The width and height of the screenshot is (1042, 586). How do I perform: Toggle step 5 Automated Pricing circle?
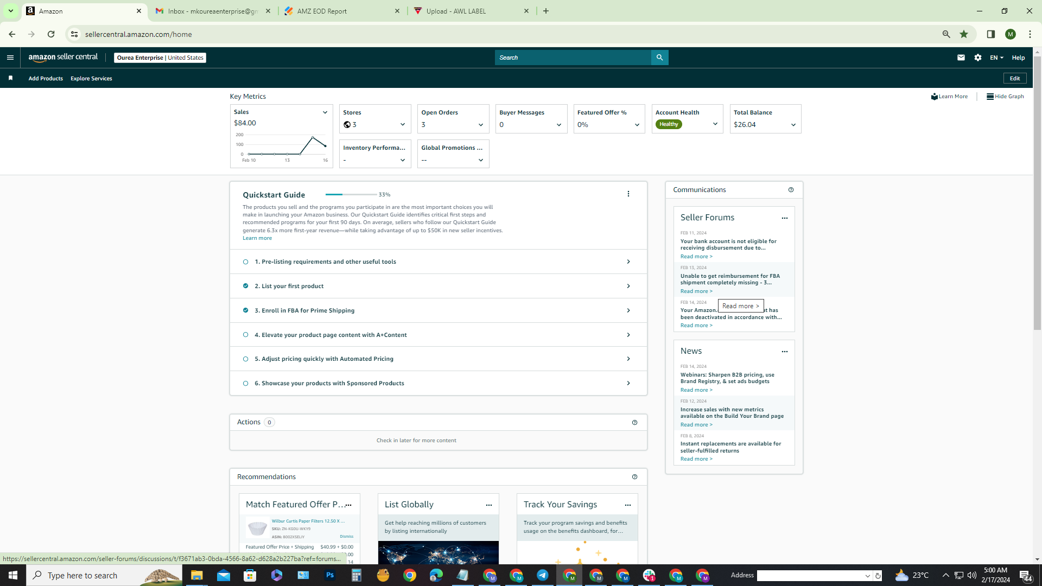click(245, 359)
